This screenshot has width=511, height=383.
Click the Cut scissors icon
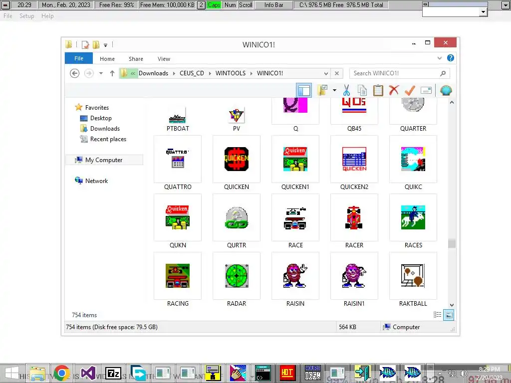346,90
